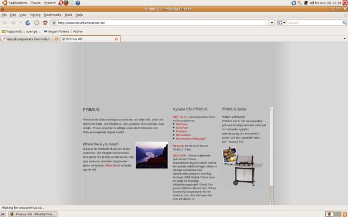Open the search engine selector dropdown
Viewport: 348px width, 217px height.
[x=282, y=23]
